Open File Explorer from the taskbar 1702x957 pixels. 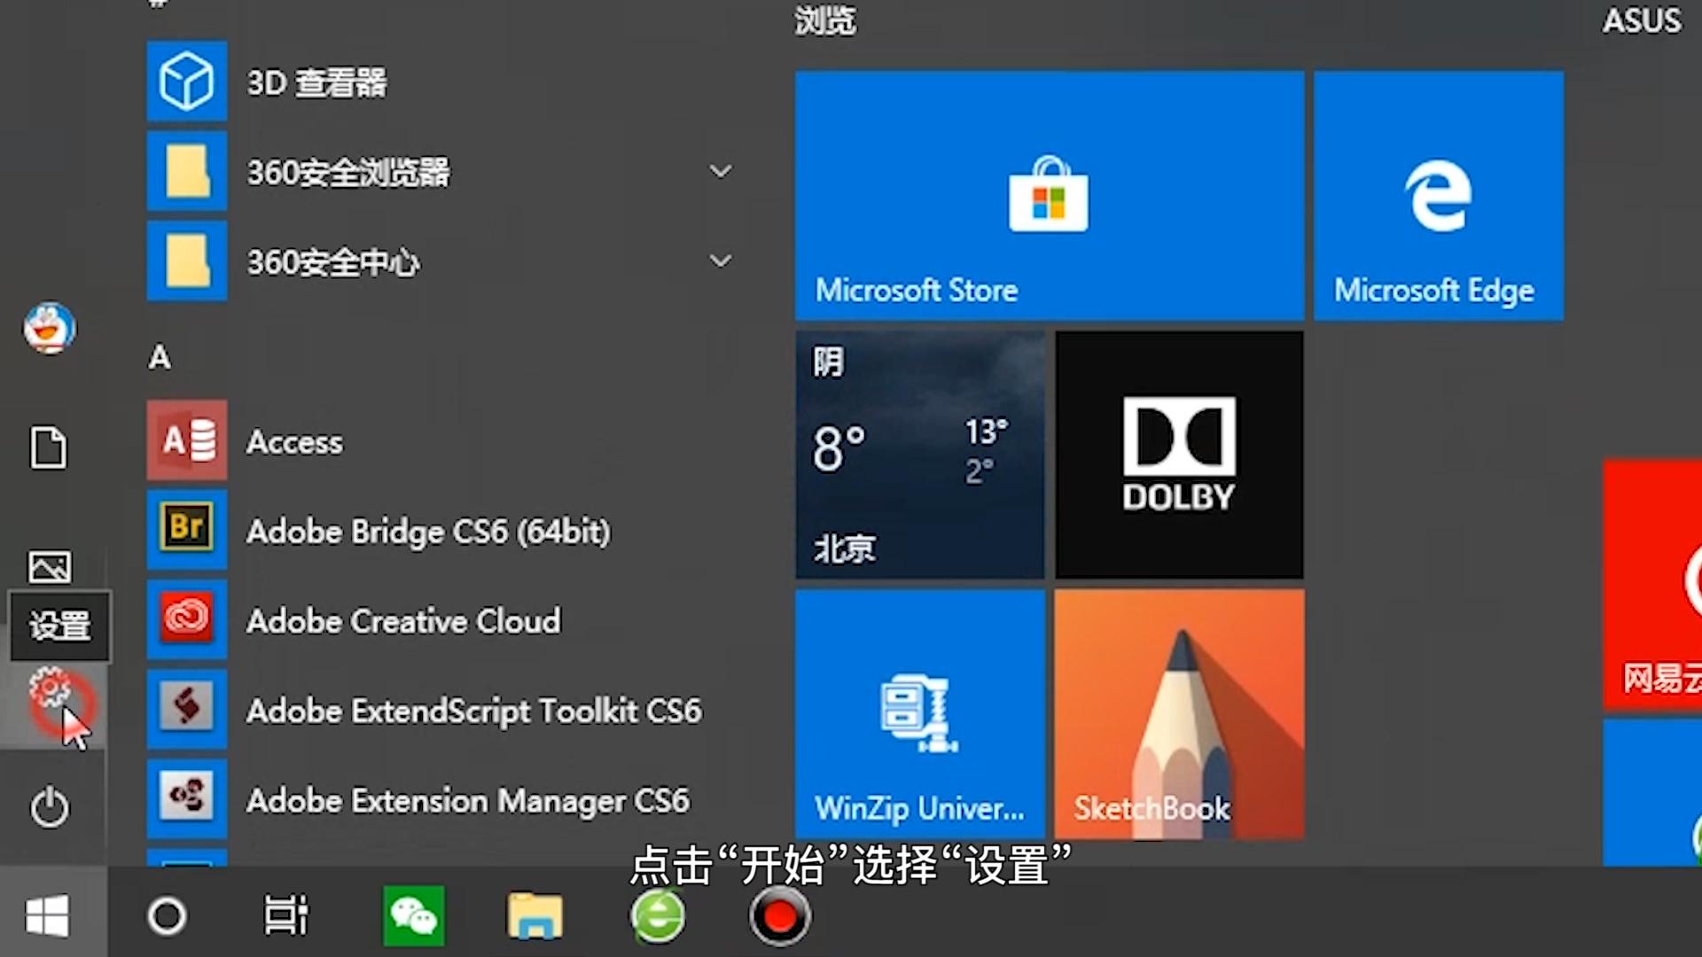[x=535, y=915]
